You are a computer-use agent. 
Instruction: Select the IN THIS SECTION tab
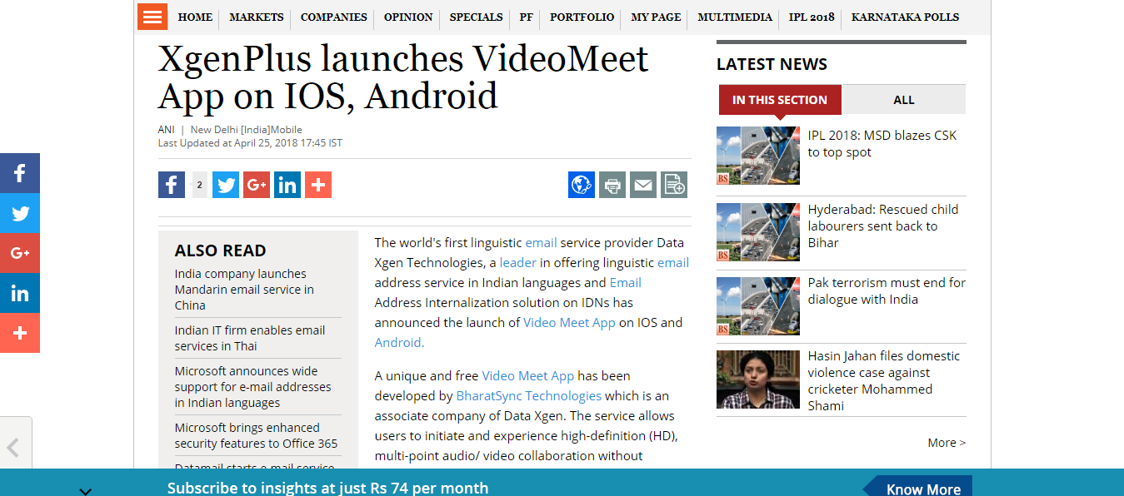coord(780,100)
